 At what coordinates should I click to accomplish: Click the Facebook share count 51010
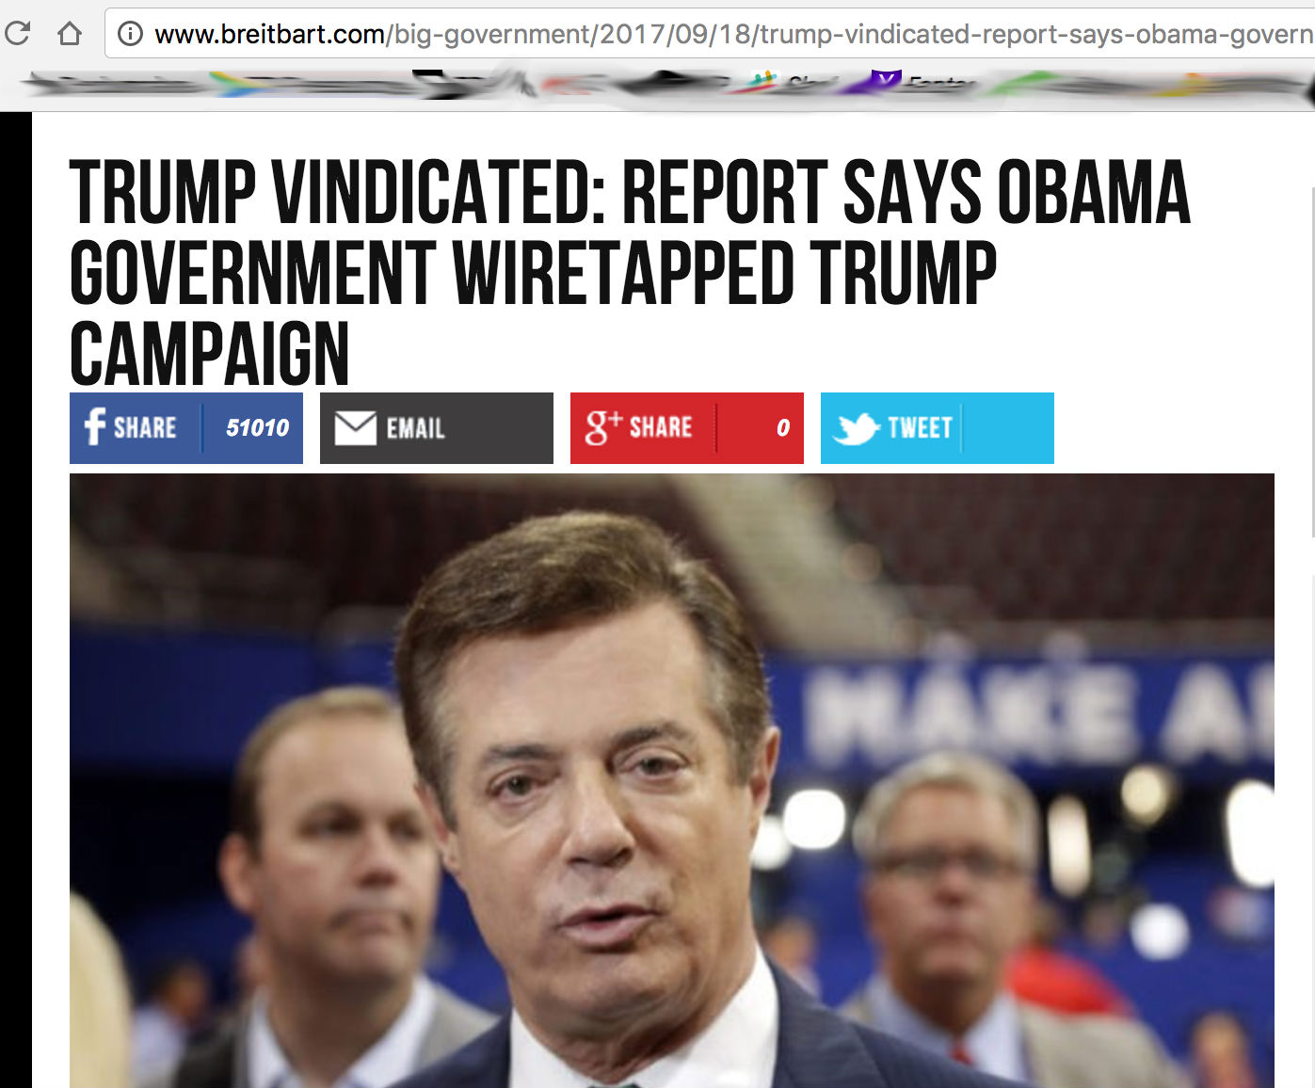click(257, 427)
